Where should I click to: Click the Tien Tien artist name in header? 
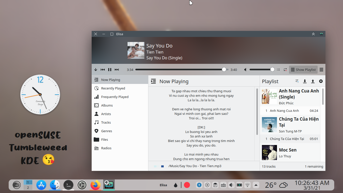pos(155,52)
